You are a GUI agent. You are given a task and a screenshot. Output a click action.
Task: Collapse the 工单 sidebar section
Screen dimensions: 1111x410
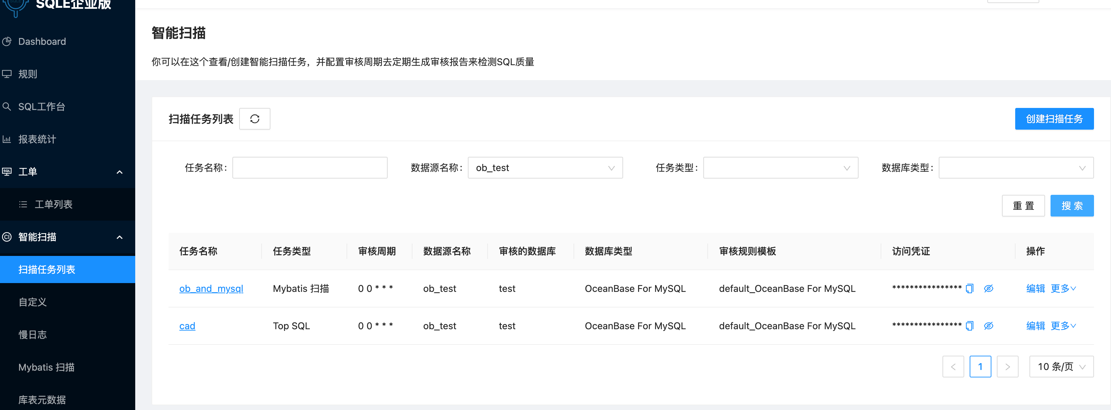pyautogui.click(x=120, y=171)
